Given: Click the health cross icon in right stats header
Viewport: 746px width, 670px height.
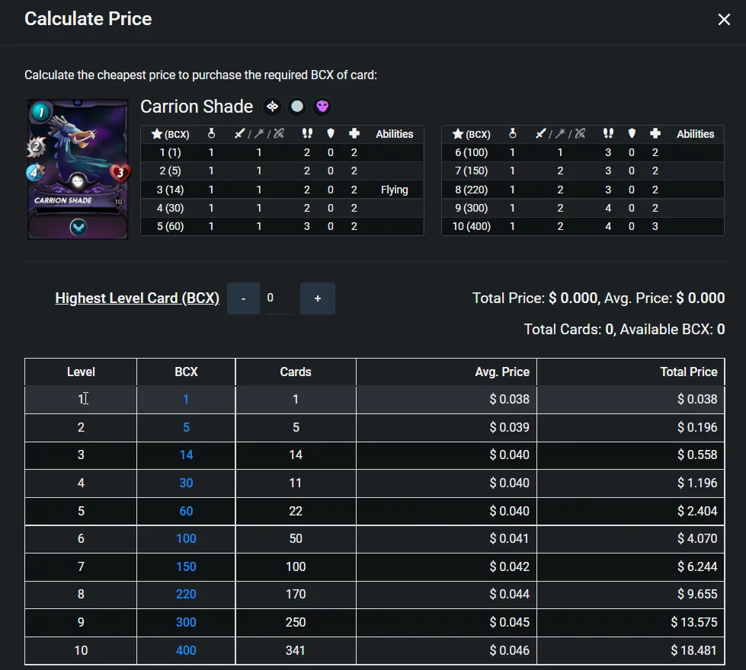Looking at the screenshot, I should tap(655, 134).
